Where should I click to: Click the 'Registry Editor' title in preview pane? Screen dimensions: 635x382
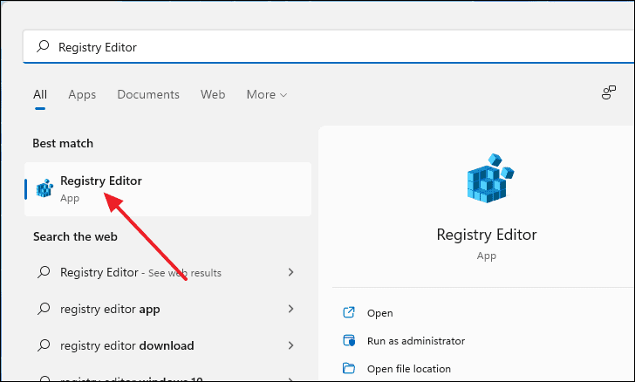point(487,235)
